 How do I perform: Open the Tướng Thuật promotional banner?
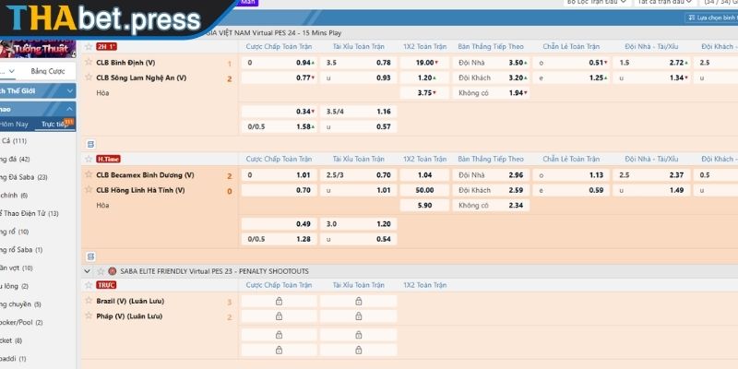(x=39, y=48)
